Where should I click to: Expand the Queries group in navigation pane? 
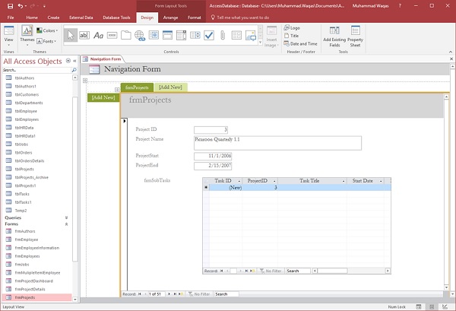coord(66,217)
